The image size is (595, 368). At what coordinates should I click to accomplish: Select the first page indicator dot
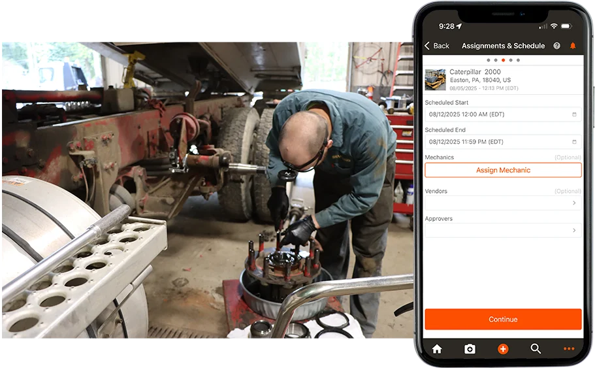489,60
